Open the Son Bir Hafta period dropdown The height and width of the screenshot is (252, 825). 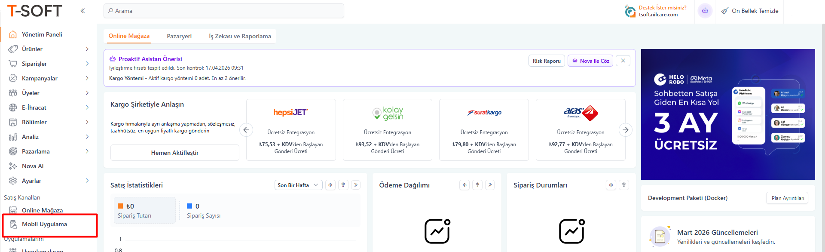click(298, 185)
